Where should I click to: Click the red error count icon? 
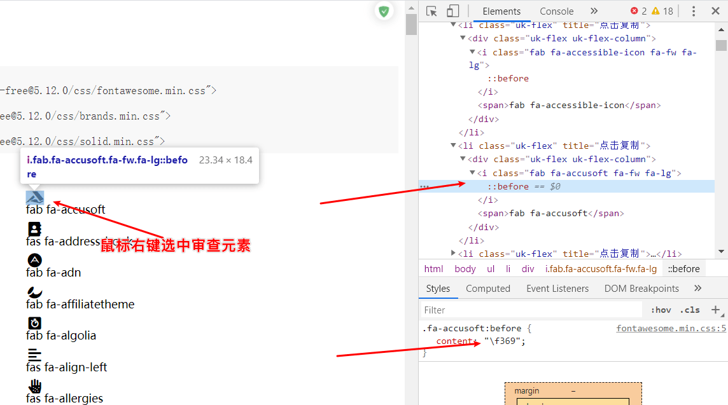coord(634,11)
